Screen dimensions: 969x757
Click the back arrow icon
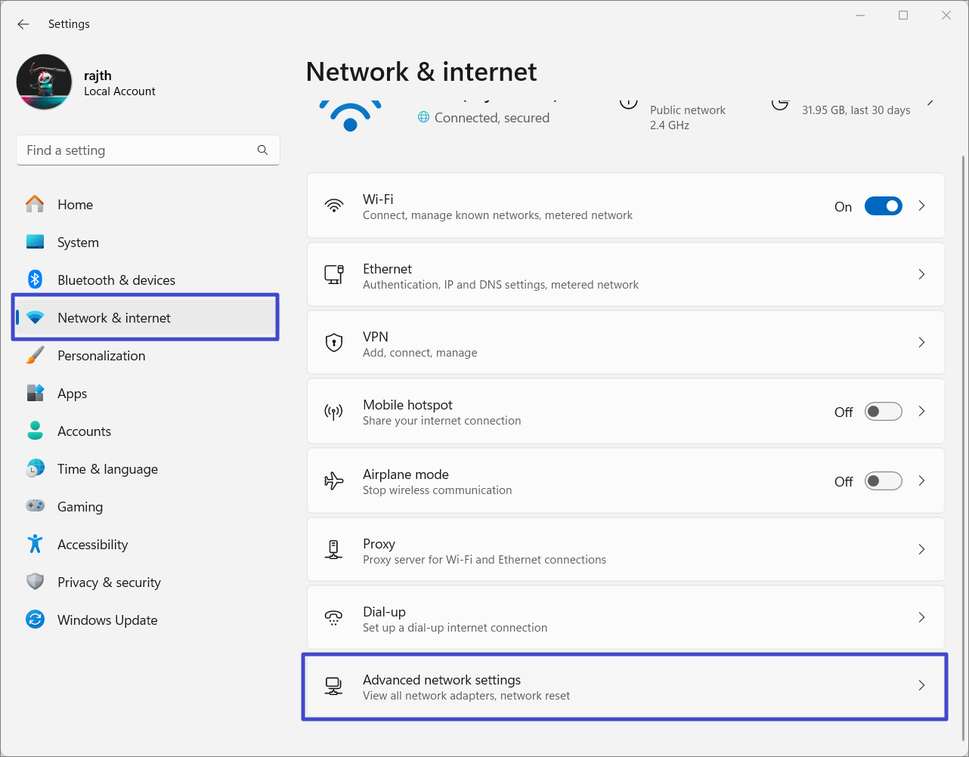coord(23,24)
